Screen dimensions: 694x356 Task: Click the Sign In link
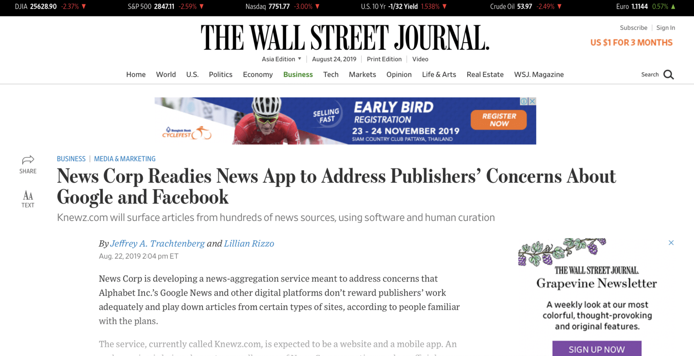click(665, 28)
